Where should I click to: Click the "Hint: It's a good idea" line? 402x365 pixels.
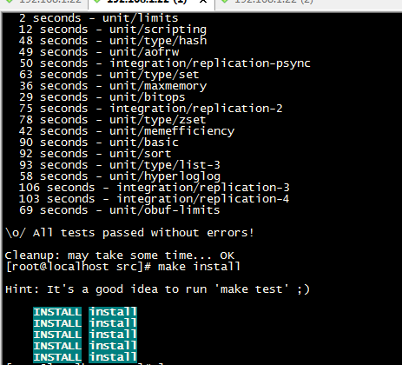coord(157,289)
